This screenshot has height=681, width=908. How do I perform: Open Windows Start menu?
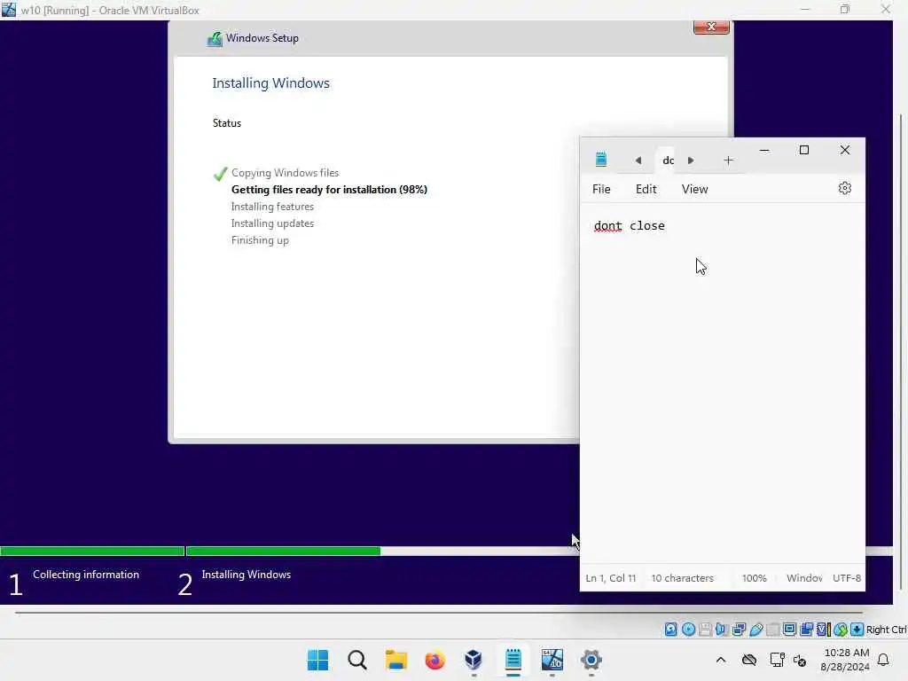tap(317, 660)
